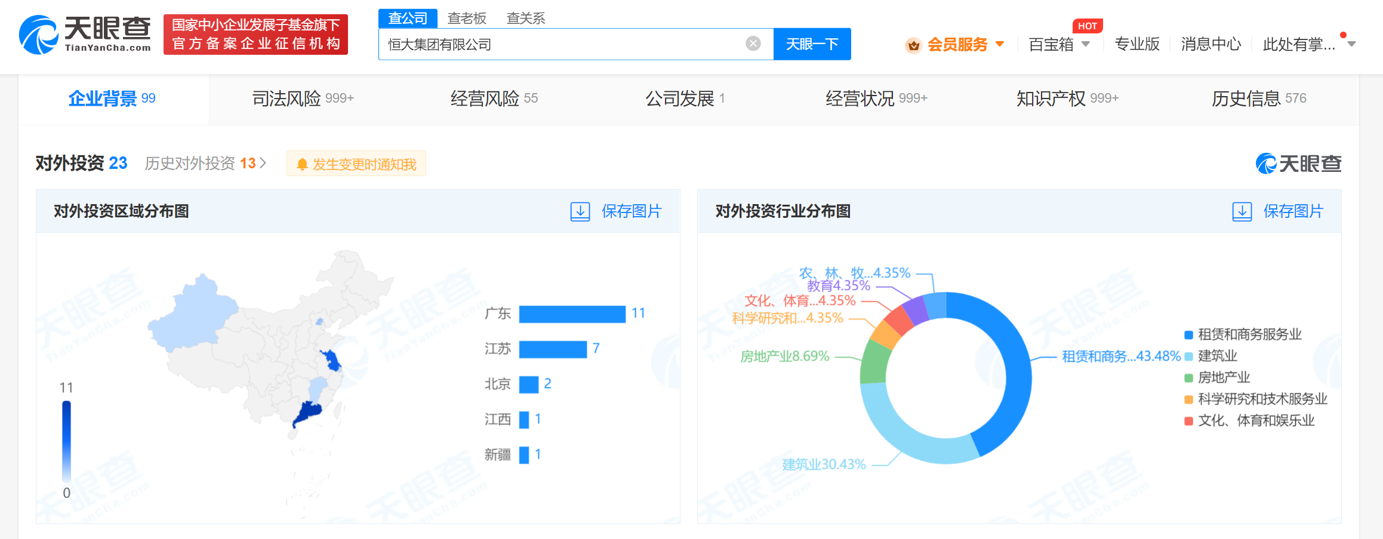Screen dimensions: 1383x539
Task: Click the map value range slider bar
Action: (67, 441)
